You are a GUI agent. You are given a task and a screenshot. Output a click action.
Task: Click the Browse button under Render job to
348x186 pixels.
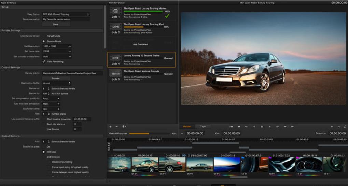(55, 78)
